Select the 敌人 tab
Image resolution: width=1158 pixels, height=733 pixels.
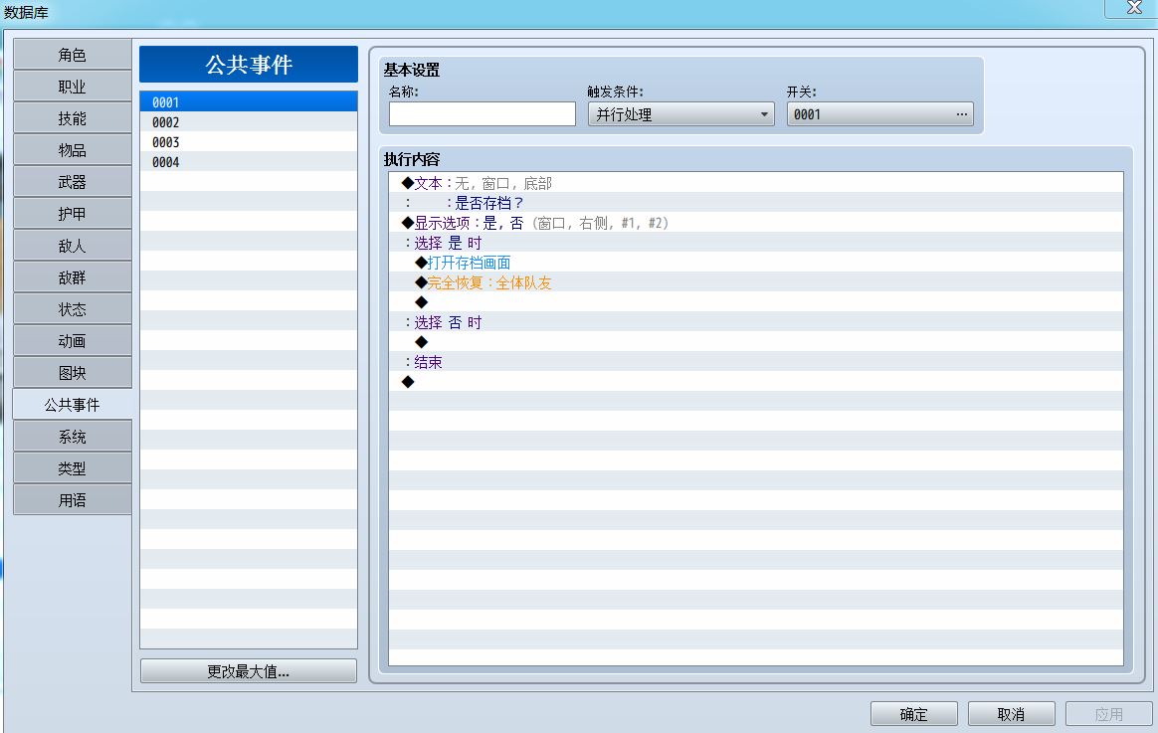(x=73, y=245)
